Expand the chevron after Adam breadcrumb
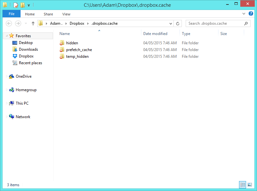The image size is (257, 191). pyautogui.click(x=66, y=23)
